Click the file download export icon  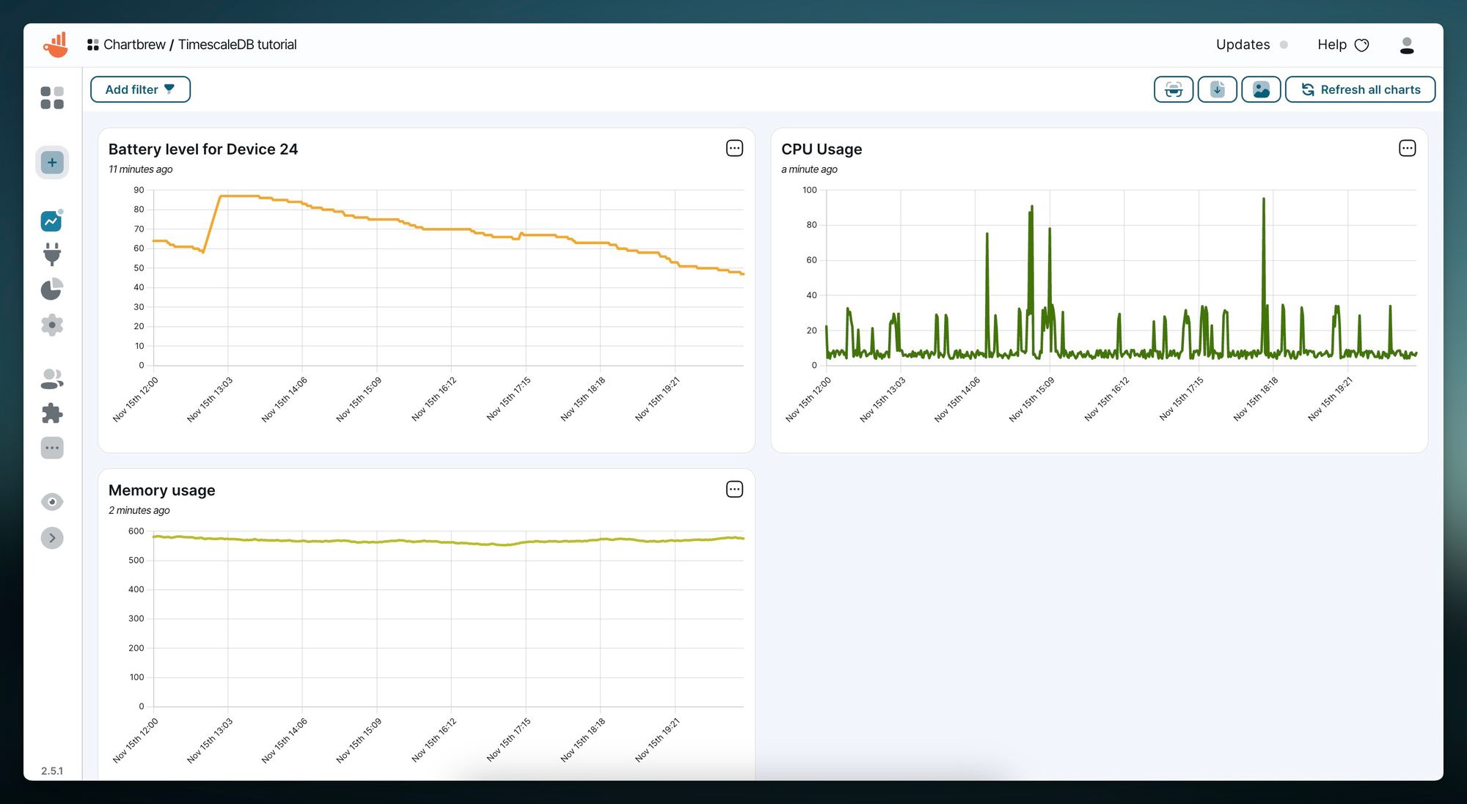point(1217,89)
